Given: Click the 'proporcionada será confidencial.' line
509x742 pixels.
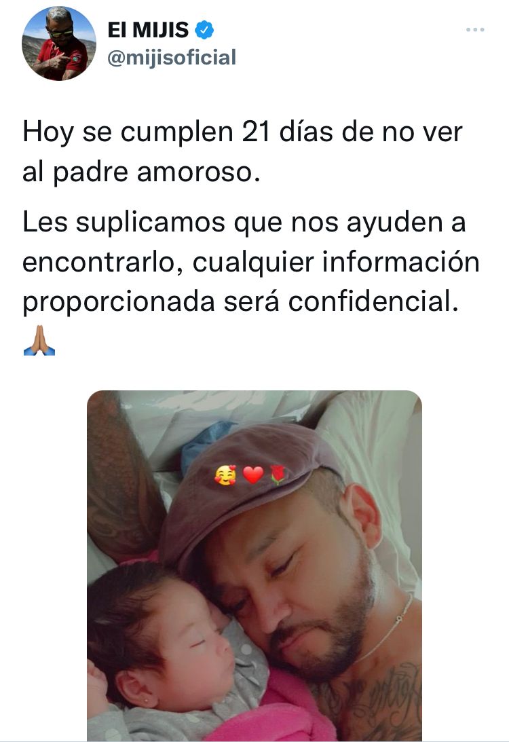Looking at the screenshot, I should click(241, 302).
